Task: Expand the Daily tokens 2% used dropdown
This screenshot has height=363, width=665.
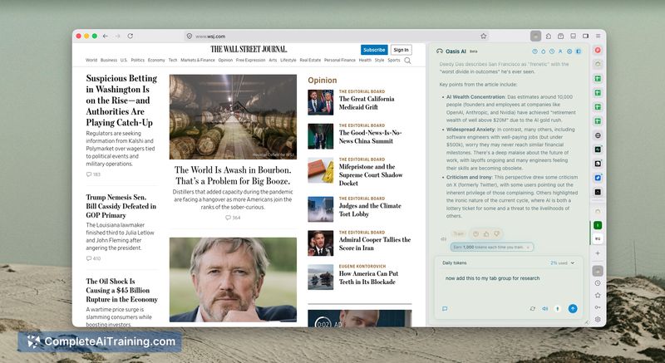Action: [x=563, y=263]
